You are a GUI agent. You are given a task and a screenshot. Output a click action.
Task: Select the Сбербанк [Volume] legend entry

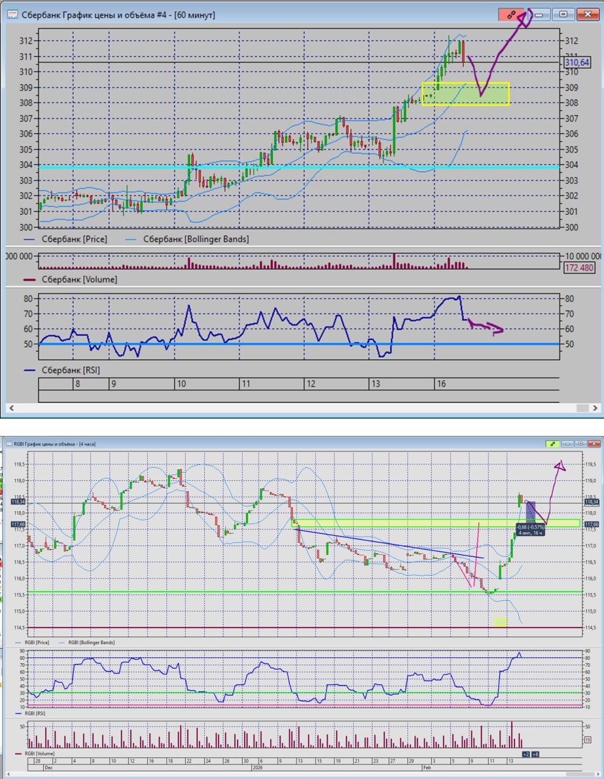point(79,279)
